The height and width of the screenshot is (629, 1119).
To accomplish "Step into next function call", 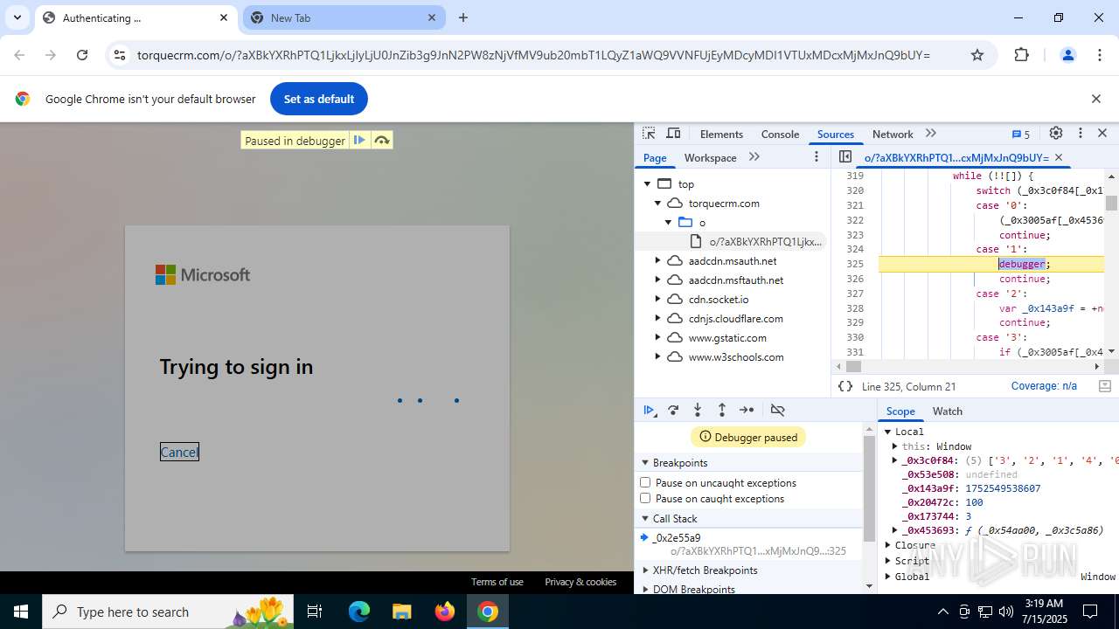I will pos(698,410).
